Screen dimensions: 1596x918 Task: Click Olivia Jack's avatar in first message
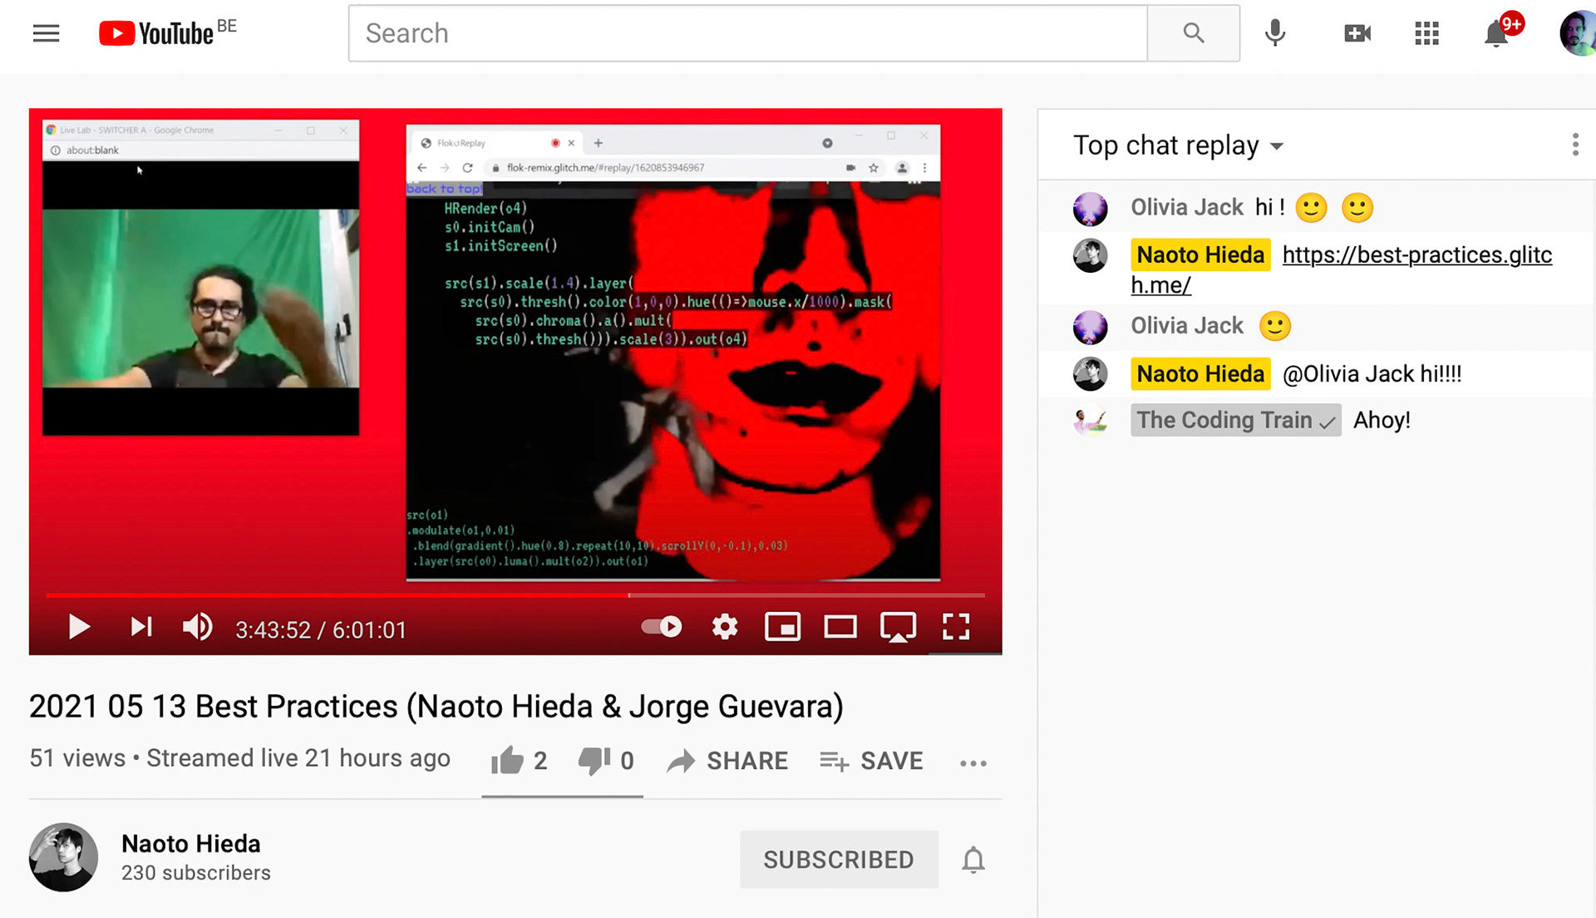tap(1090, 209)
